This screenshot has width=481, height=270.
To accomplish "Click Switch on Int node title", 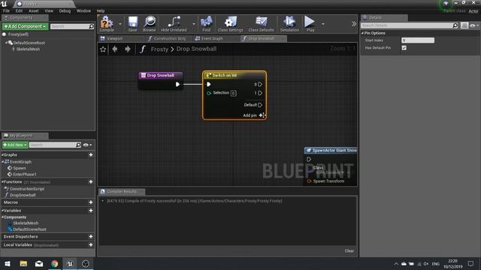I will click(225, 75).
